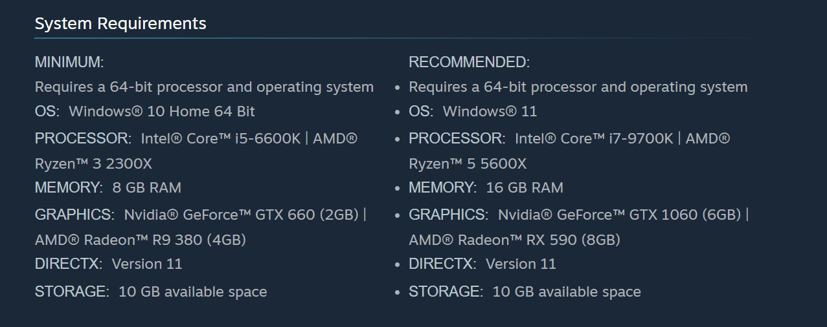Click the Ryzen 3 2300X text
Viewport: 827px width, 327px height.
coord(93,164)
